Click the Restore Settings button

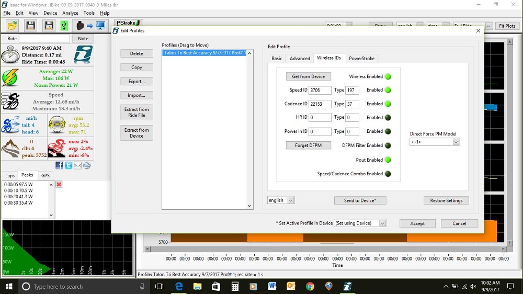pyautogui.click(x=446, y=200)
